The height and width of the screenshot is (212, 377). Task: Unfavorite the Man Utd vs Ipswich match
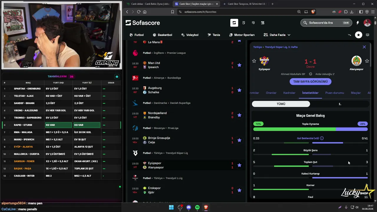coord(239,65)
